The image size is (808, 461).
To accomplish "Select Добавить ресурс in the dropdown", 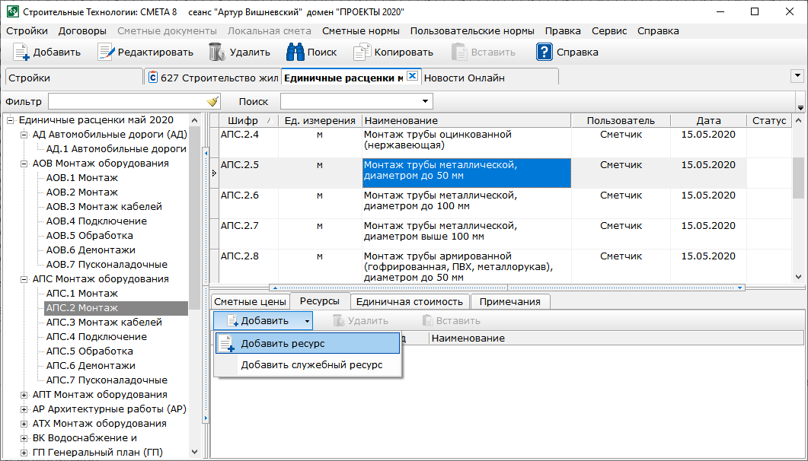I will click(283, 344).
